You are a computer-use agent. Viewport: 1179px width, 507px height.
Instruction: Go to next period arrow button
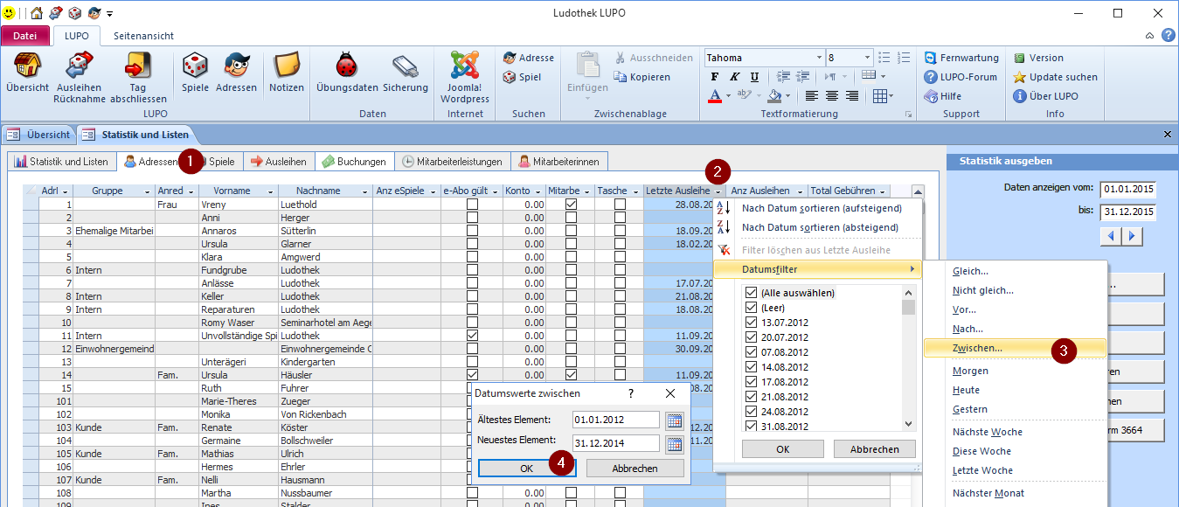[1133, 236]
